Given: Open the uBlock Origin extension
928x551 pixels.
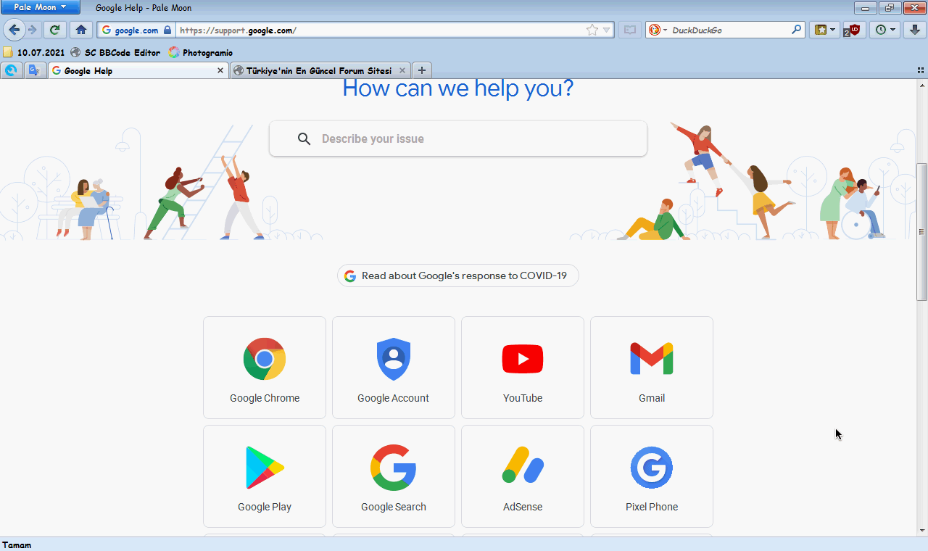Looking at the screenshot, I should coord(853,30).
